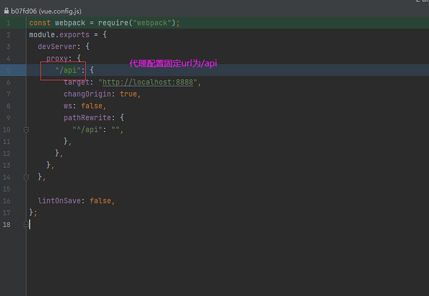
Task: Click the closing brace on line 17
Action: 31,213
